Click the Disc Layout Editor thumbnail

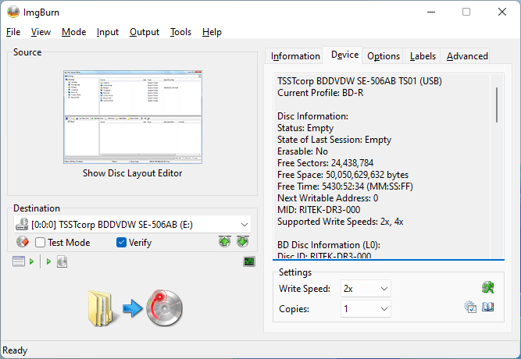point(132,117)
